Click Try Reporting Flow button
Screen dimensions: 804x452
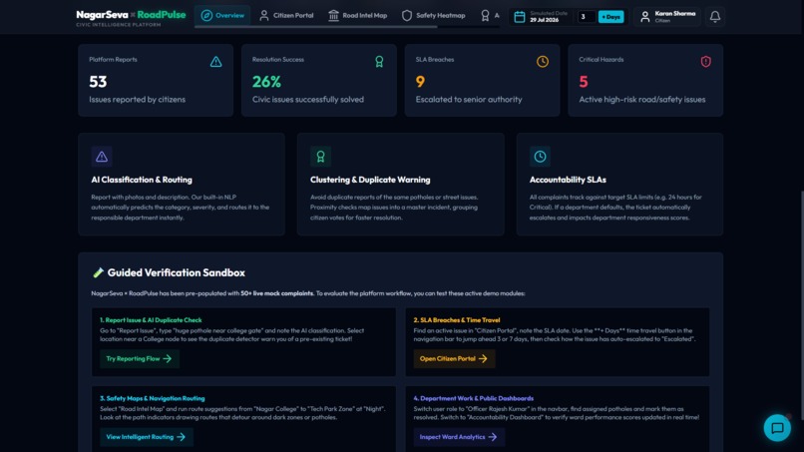pyautogui.click(x=140, y=358)
